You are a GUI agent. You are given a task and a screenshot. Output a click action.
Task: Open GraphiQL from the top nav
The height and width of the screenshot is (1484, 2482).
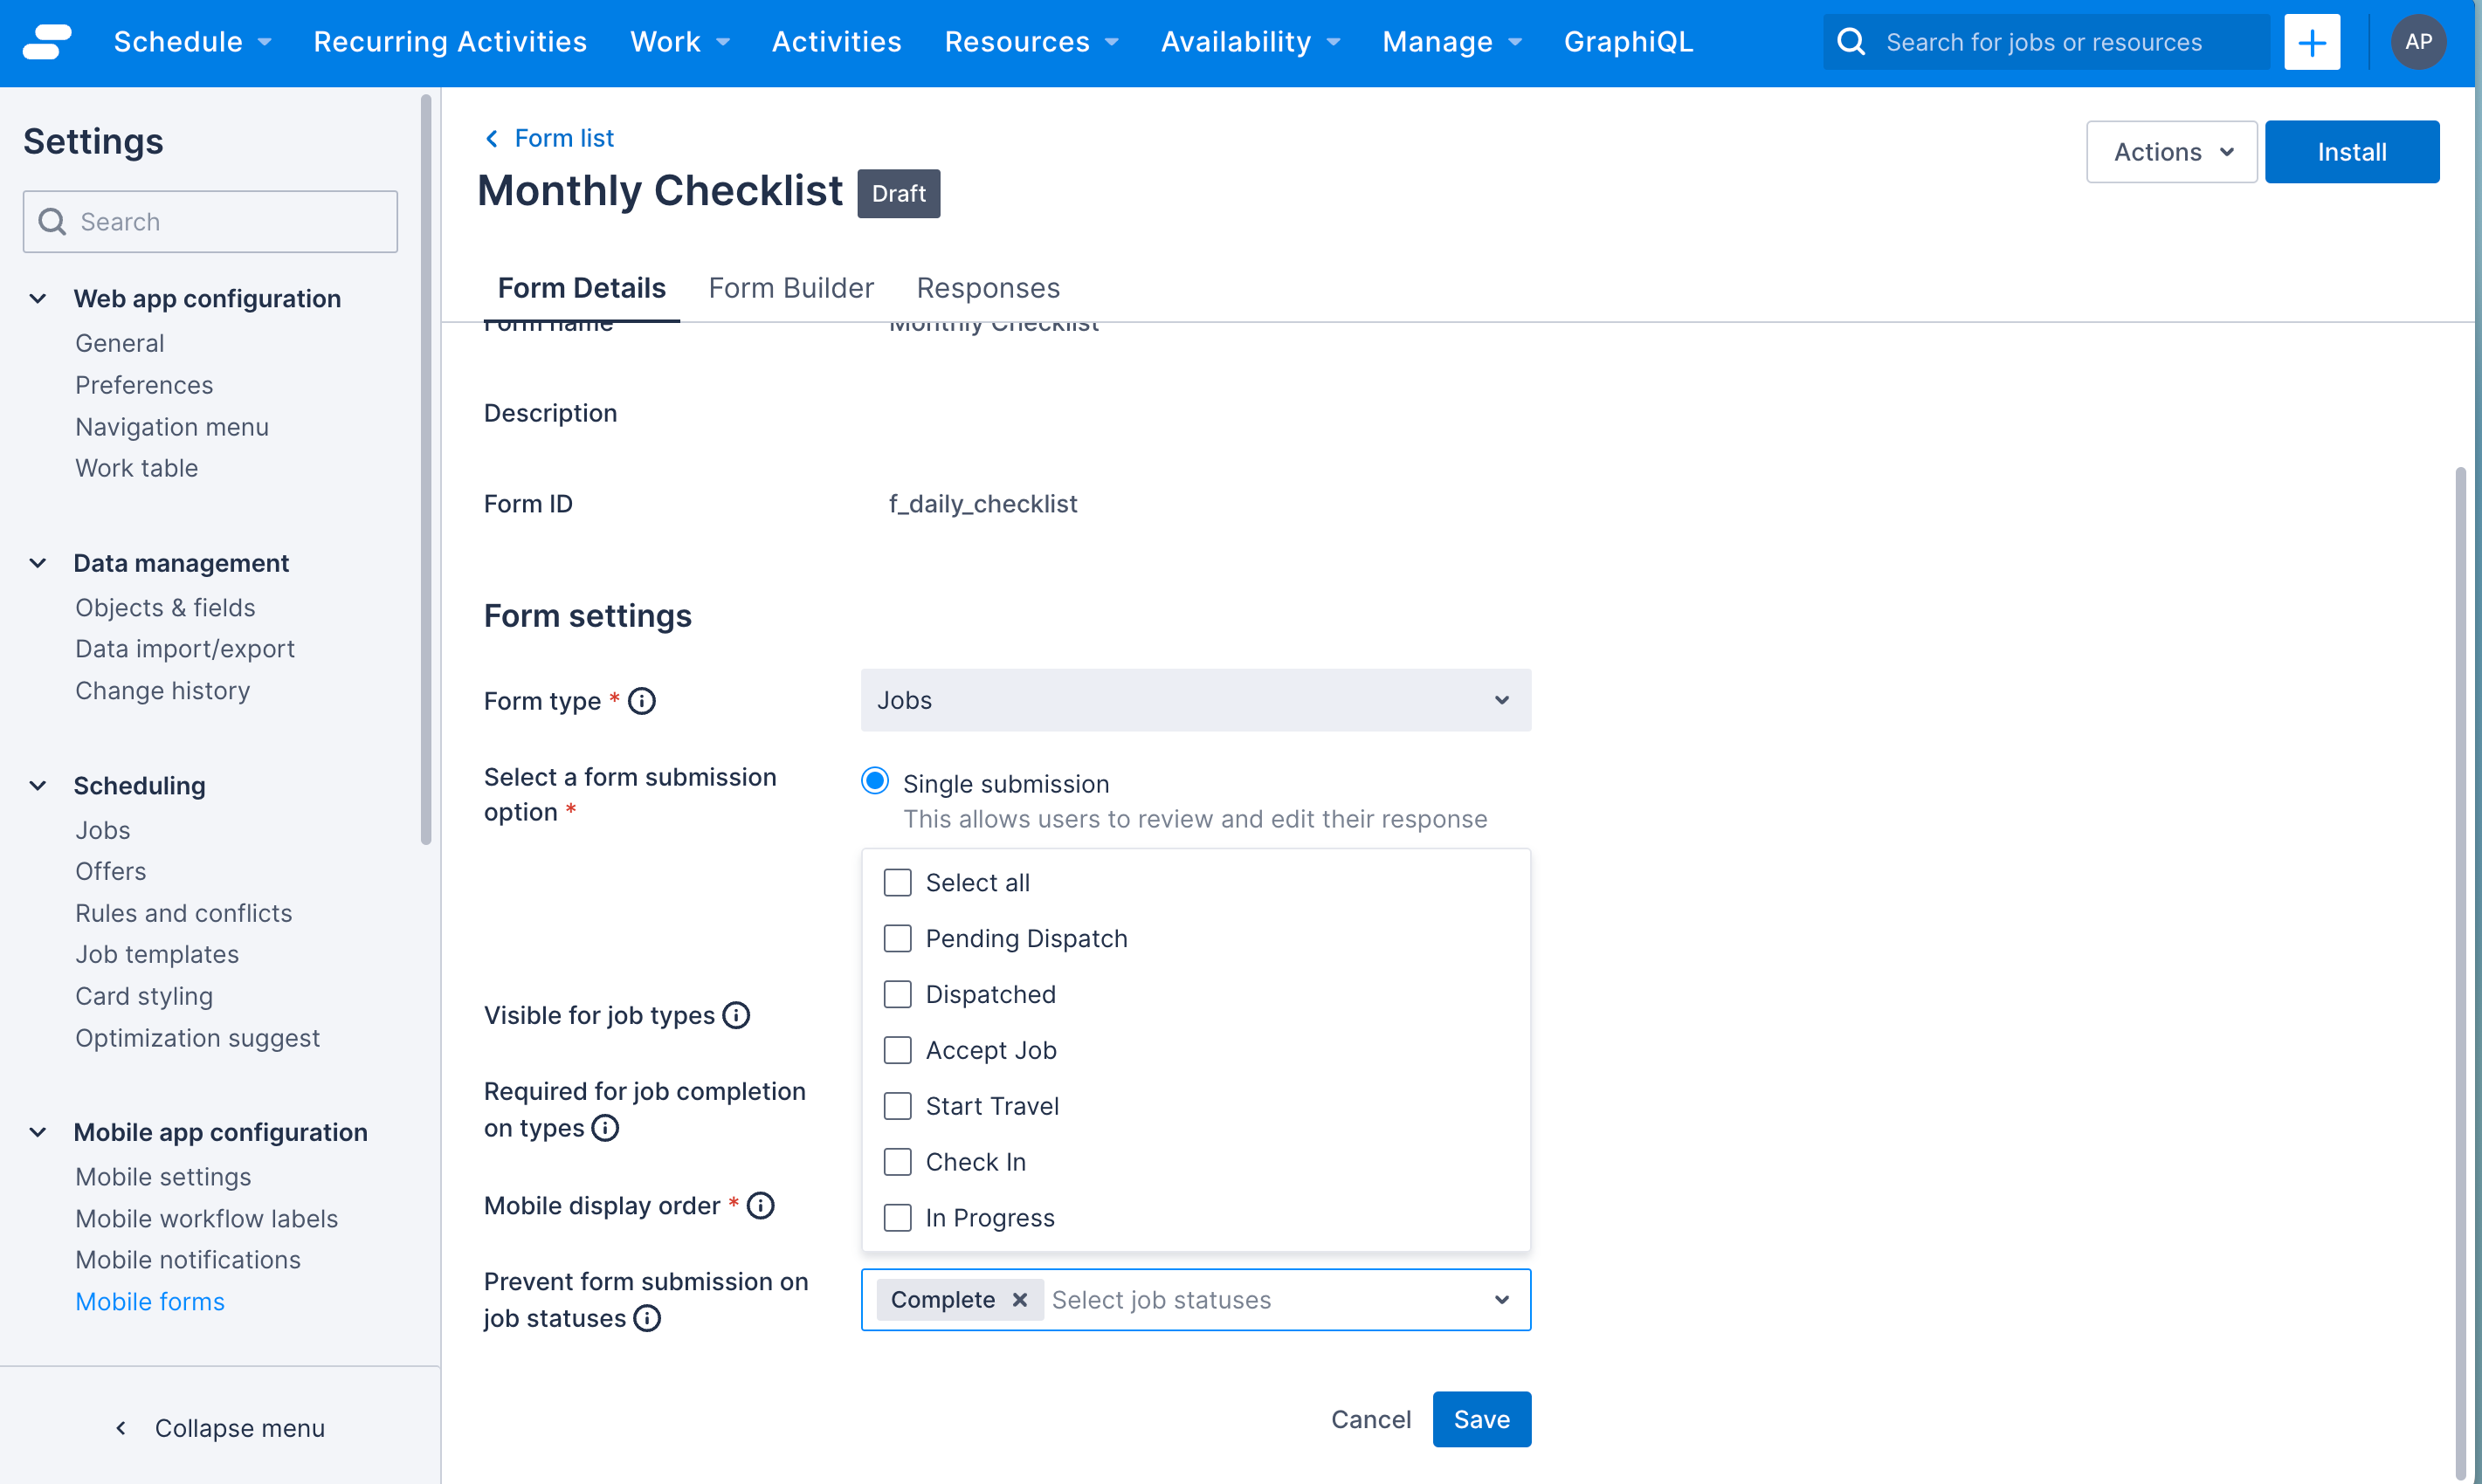(1628, 42)
